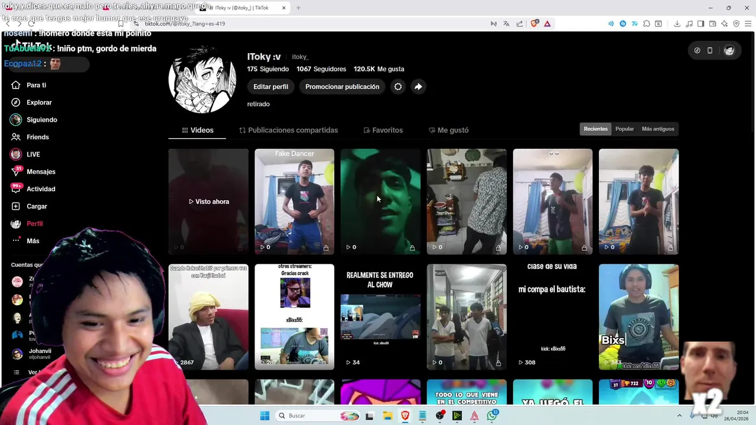Image resolution: width=756 pixels, height=425 pixels.
Task: Show hidden system tray icons
Action: pos(679,416)
